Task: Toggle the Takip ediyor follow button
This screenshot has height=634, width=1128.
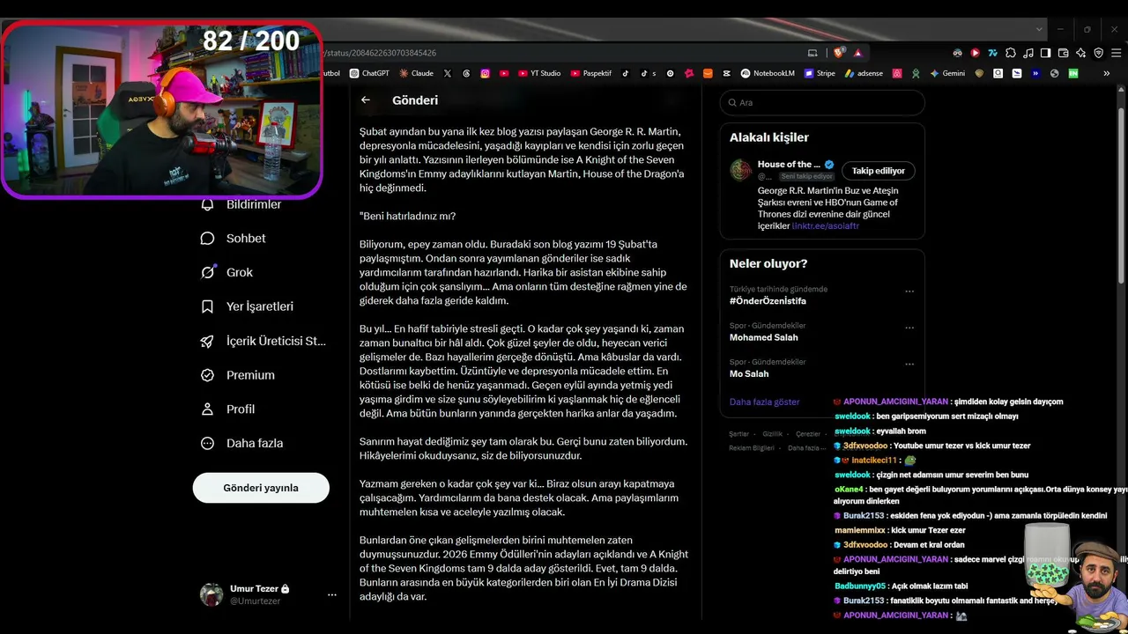Action: (879, 171)
